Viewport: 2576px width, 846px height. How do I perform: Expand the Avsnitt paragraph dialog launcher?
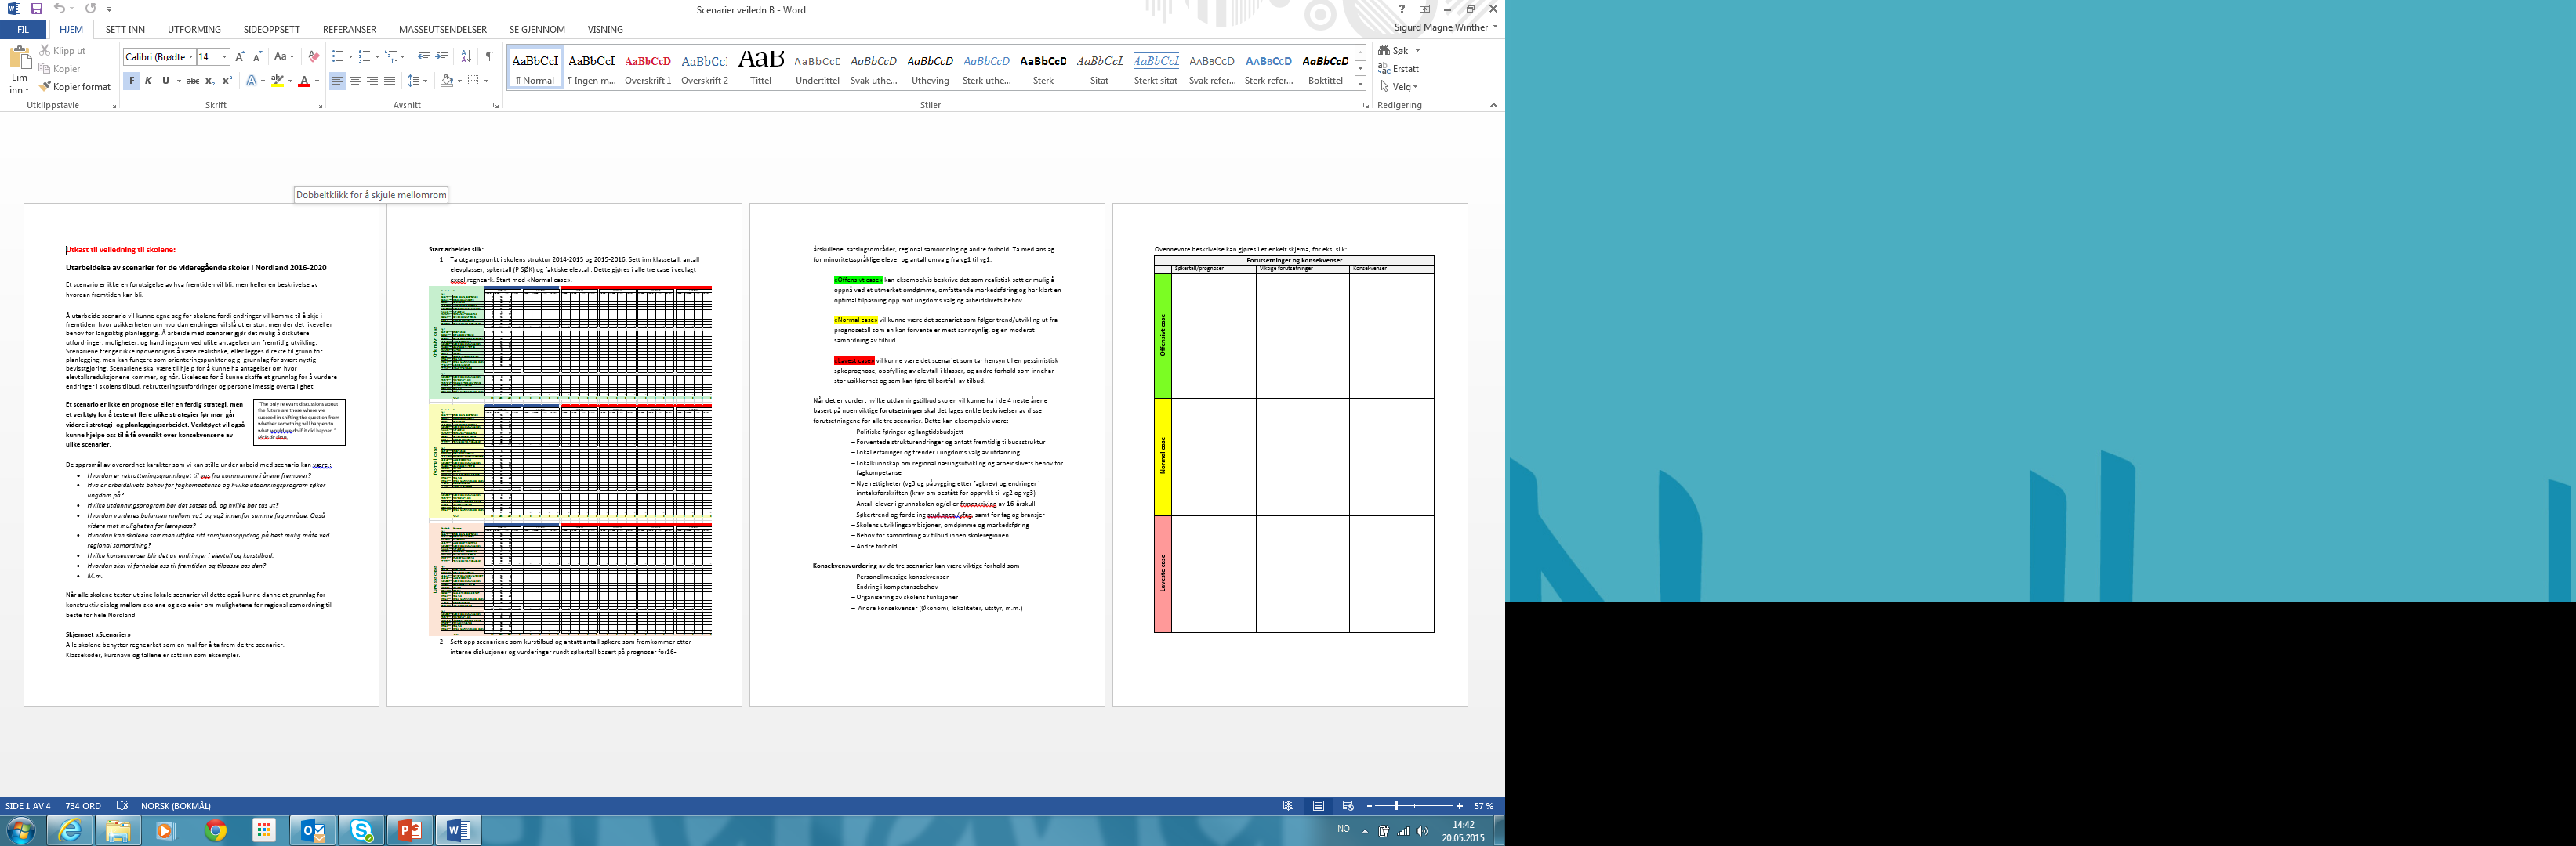(495, 105)
